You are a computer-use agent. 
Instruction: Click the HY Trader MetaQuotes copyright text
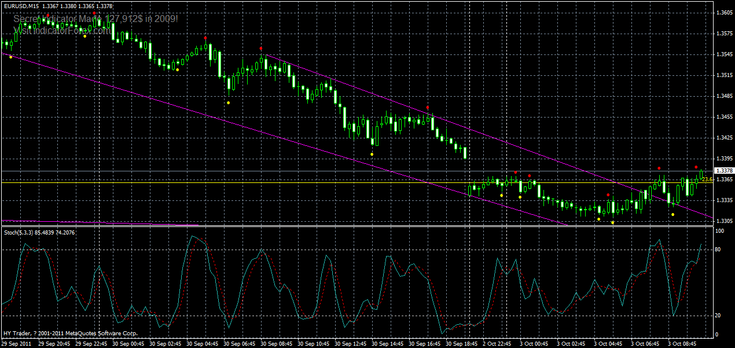[x=69, y=333]
